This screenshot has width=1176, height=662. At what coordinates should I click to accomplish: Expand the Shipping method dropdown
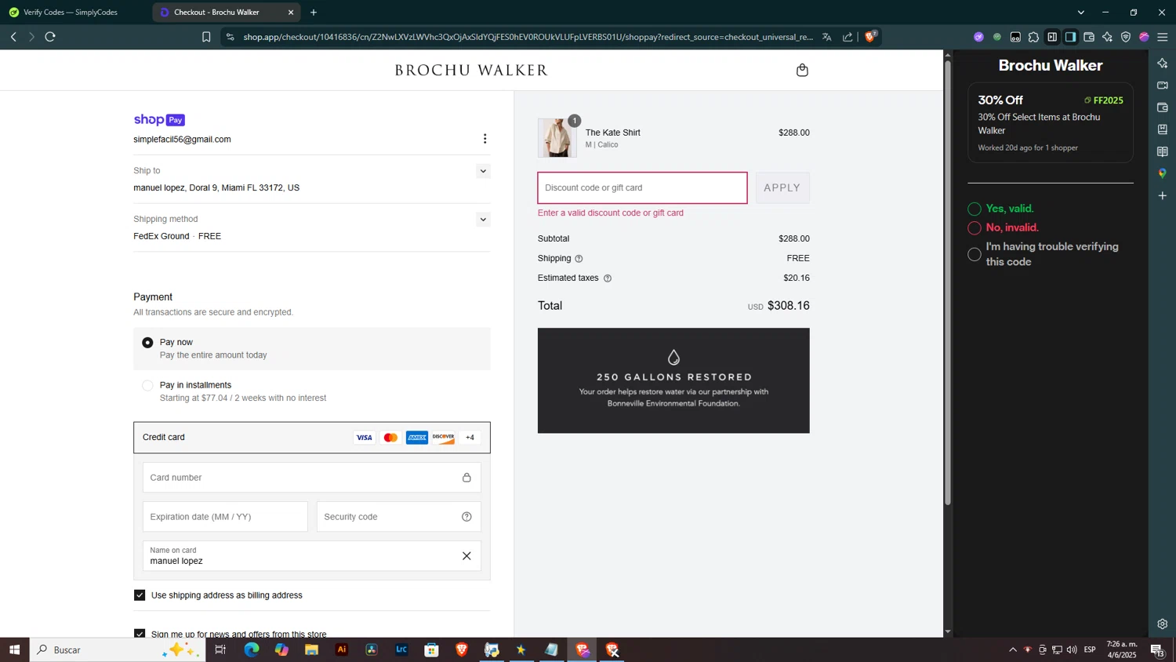[x=483, y=220]
